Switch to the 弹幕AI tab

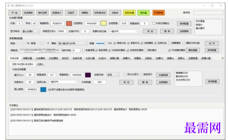[x=170, y=58]
